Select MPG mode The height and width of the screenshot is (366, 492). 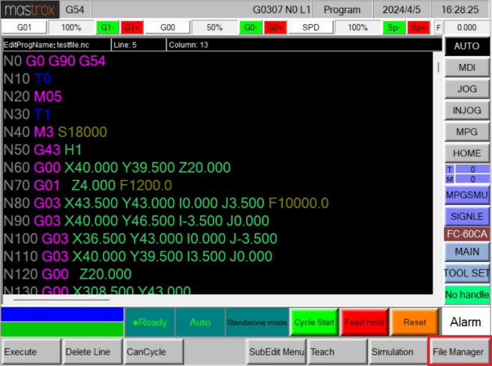pos(467,132)
